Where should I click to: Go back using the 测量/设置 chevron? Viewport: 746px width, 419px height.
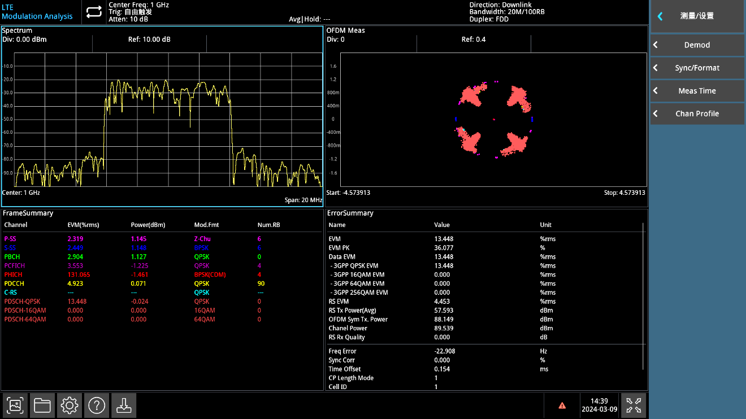pyautogui.click(x=660, y=16)
